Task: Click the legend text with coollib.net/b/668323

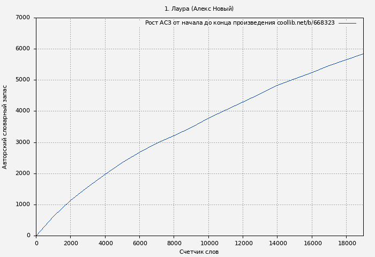Action: point(239,23)
